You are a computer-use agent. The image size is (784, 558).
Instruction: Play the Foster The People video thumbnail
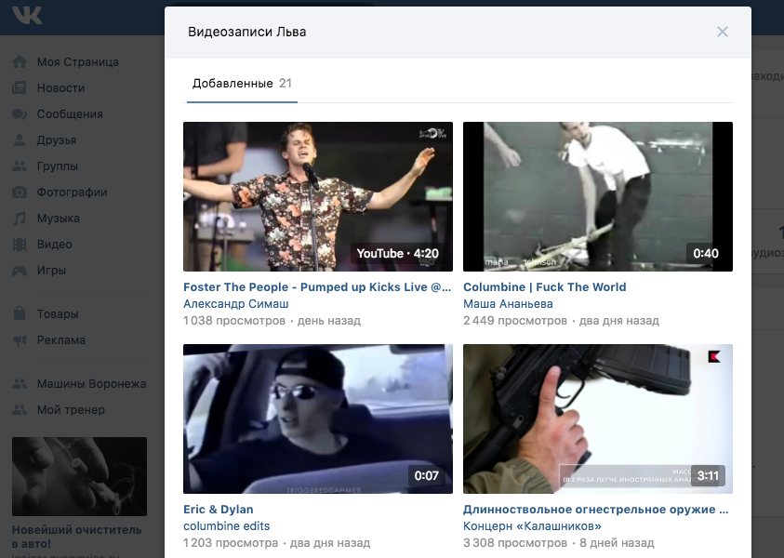318,196
